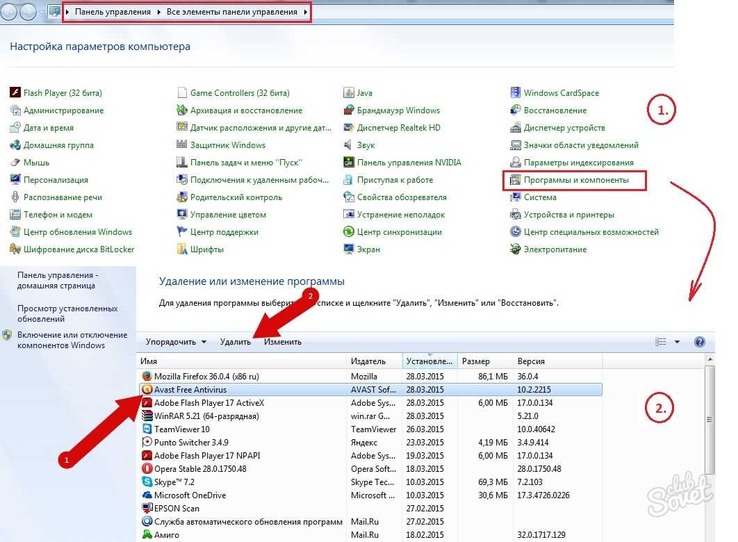Image resolution: width=738 pixels, height=542 pixels.
Task: Click the scrollbar up arrow of program list
Action: pyautogui.click(x=710, y=359)
